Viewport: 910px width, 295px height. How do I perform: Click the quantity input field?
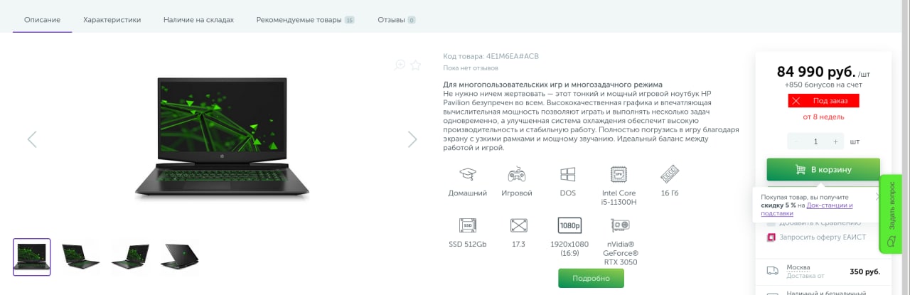(815, 141)
